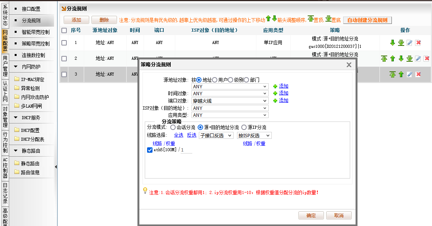Open the 时间对象 dropdown
This screenshot has width=432, height=226.
click(x=230, y=94)
